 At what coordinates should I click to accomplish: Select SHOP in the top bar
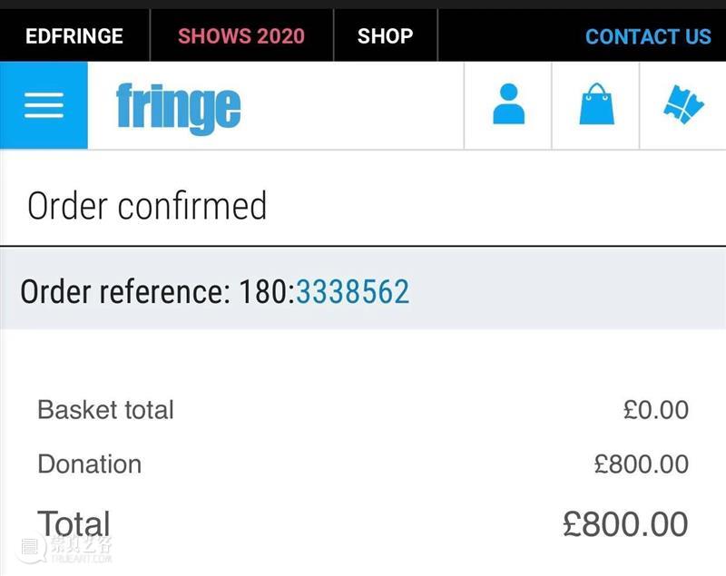pos(385,36)
